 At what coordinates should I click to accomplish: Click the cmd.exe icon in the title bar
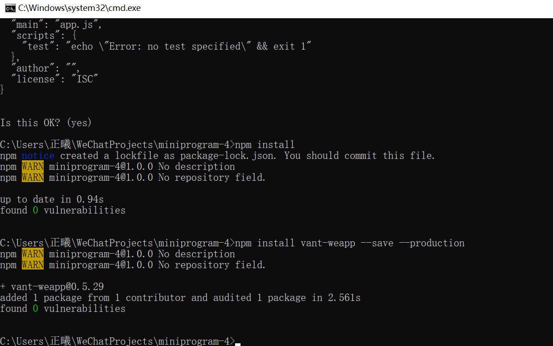10,8
